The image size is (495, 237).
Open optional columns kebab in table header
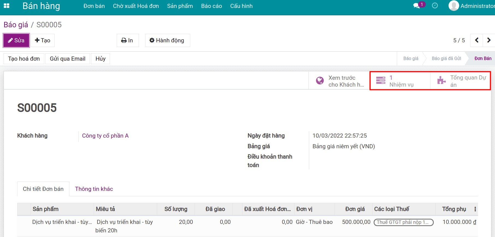475,209
